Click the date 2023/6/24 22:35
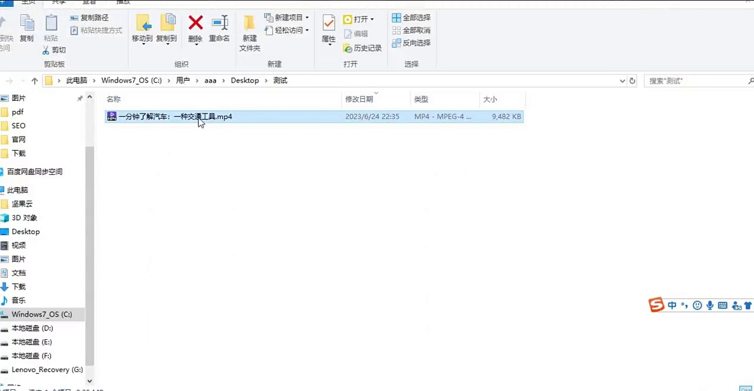Viewport: 754px width, 391px height. click(x=372, y=117)
